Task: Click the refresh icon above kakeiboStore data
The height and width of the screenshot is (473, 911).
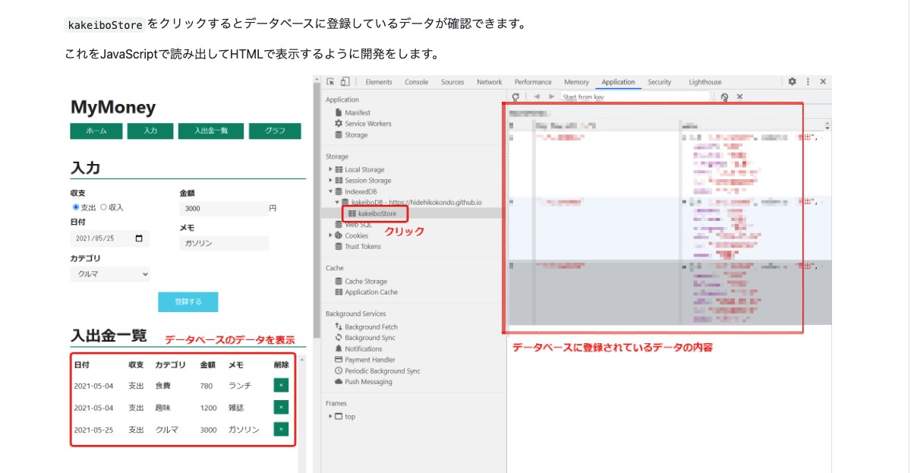Action: (x=516, y=96)
